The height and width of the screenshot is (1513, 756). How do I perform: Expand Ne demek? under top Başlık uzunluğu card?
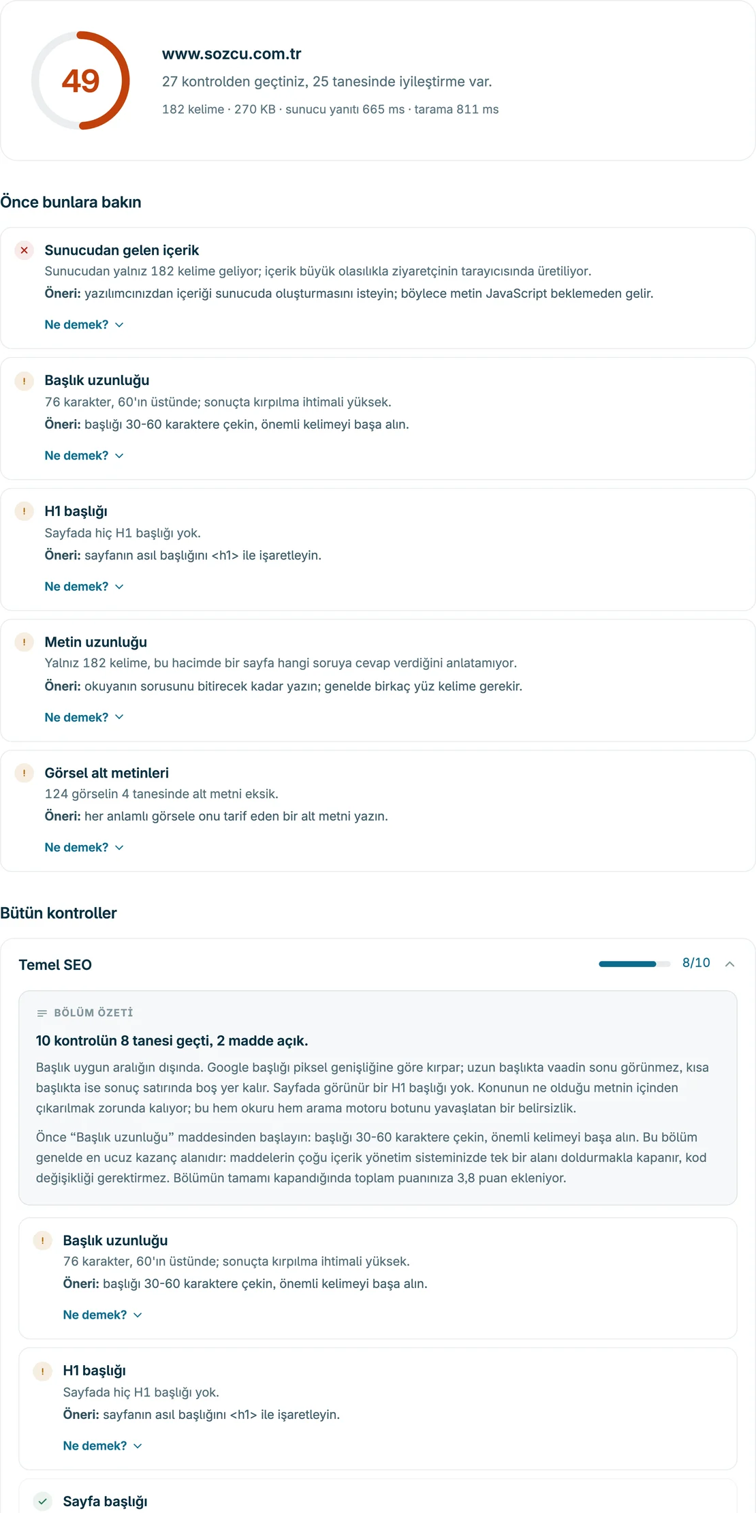point(84,455)
